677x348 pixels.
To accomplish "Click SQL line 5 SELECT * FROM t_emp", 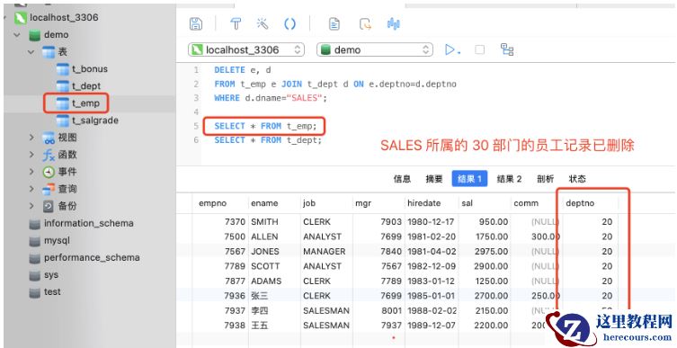I will (265, 126).
